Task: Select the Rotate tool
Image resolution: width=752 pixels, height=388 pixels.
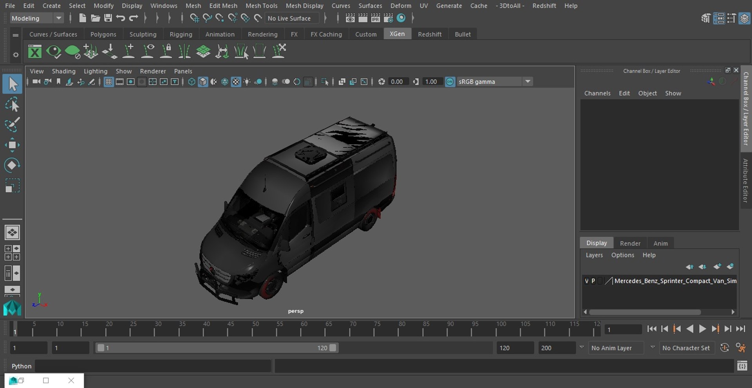Action: (x=12, y=165)
